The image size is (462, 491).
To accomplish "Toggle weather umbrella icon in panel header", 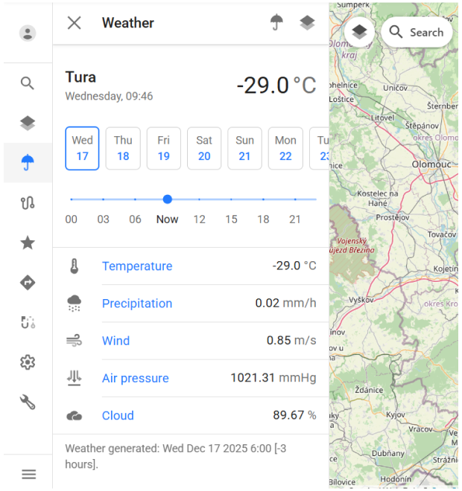I will tap(277, 22).
